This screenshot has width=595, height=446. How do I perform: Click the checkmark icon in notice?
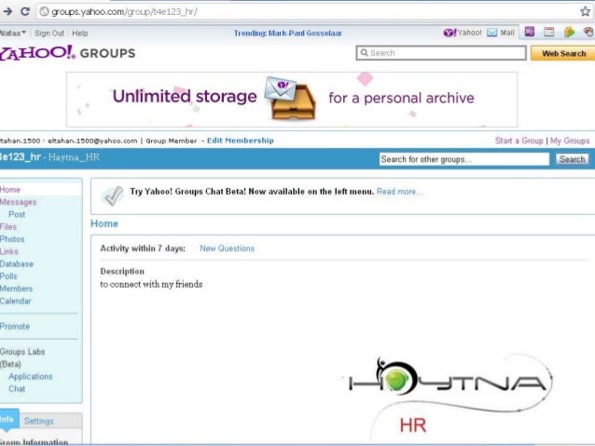point(113,196)
